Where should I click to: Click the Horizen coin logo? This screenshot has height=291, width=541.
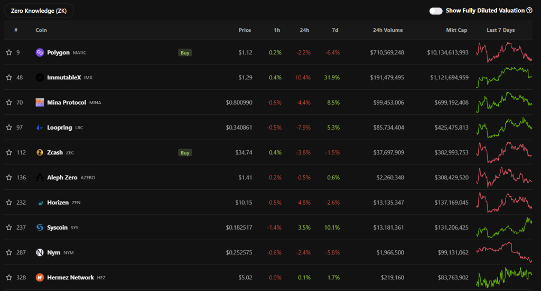(40, 203)
